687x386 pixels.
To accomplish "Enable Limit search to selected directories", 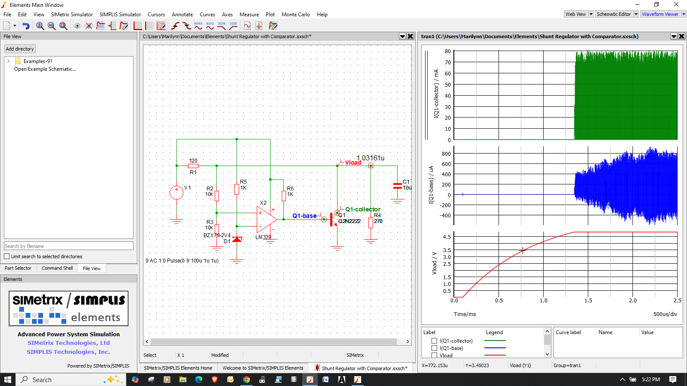I will click(x=6, y=256).
